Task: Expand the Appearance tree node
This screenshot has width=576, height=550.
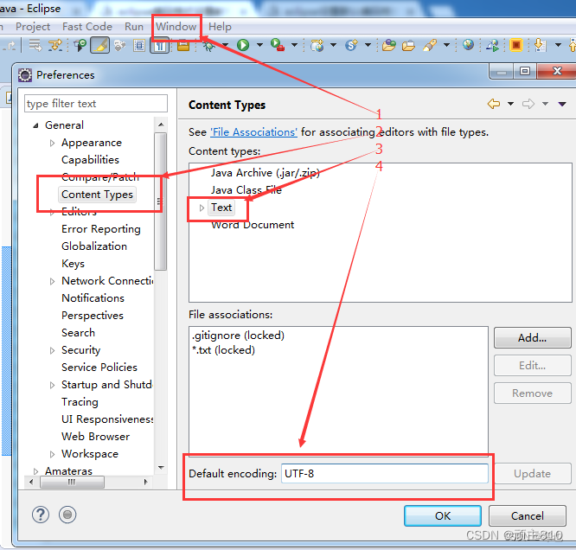Action: pos(52,143)
